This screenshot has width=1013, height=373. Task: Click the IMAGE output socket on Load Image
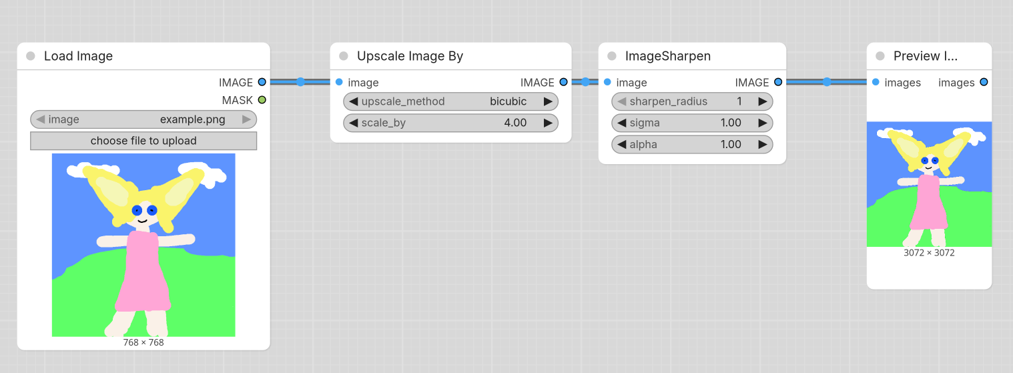(x=262, y=82)
